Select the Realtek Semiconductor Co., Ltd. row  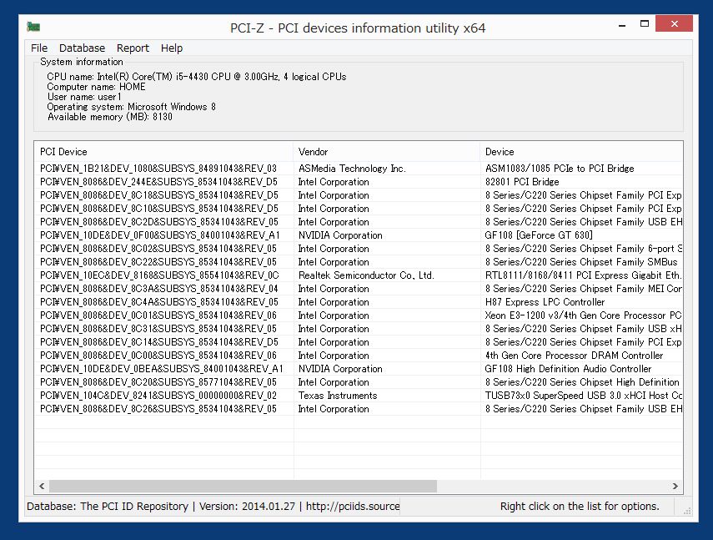point(359,275)
